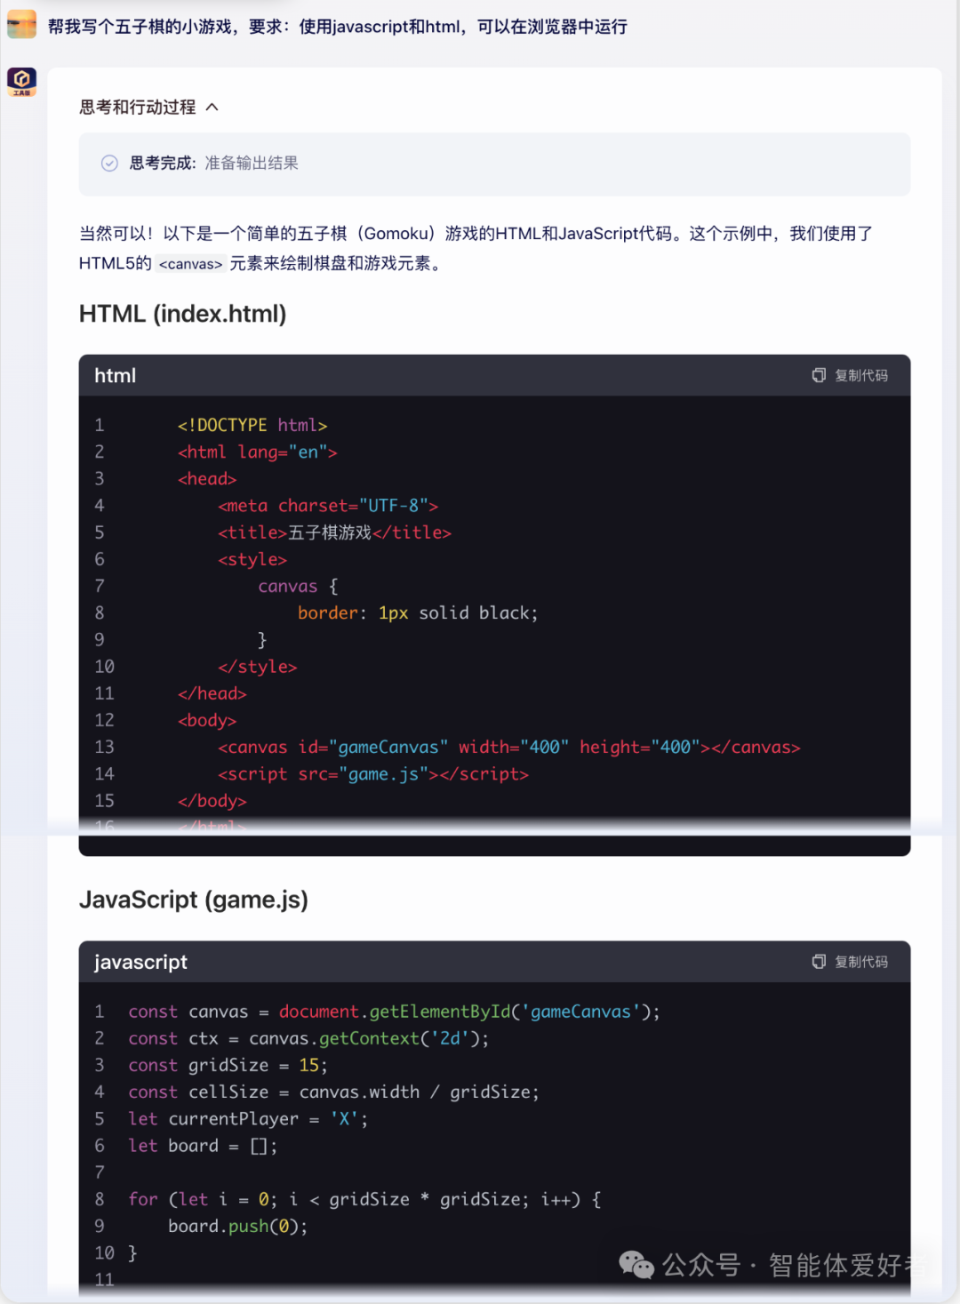Click the copy icon in javascript block
The width and height of the screenshot is (960, 1304).
click(x=819, y=962)
